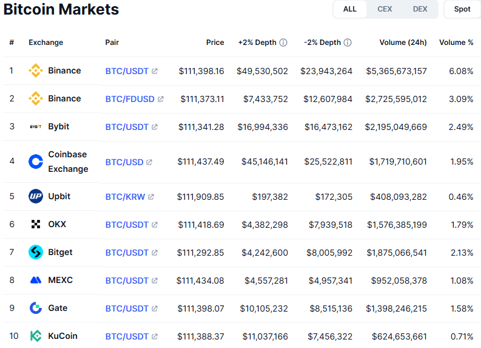Select the Spot market type button

pos(462,9)
